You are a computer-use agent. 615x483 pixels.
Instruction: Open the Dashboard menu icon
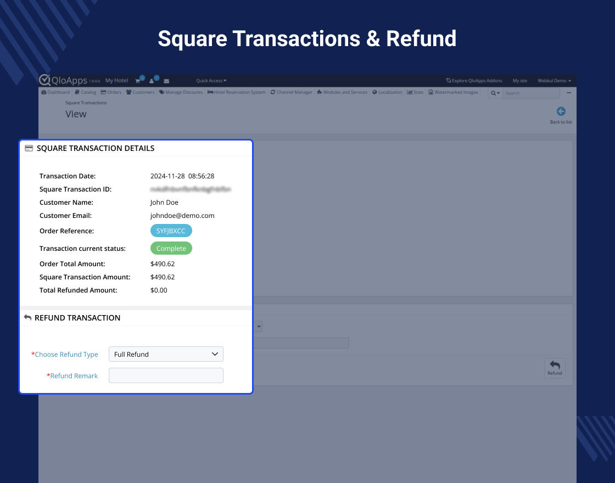coord(44,92)
